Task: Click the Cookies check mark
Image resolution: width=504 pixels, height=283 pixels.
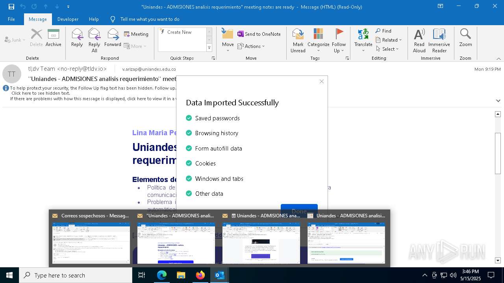Action: (189, 163)
